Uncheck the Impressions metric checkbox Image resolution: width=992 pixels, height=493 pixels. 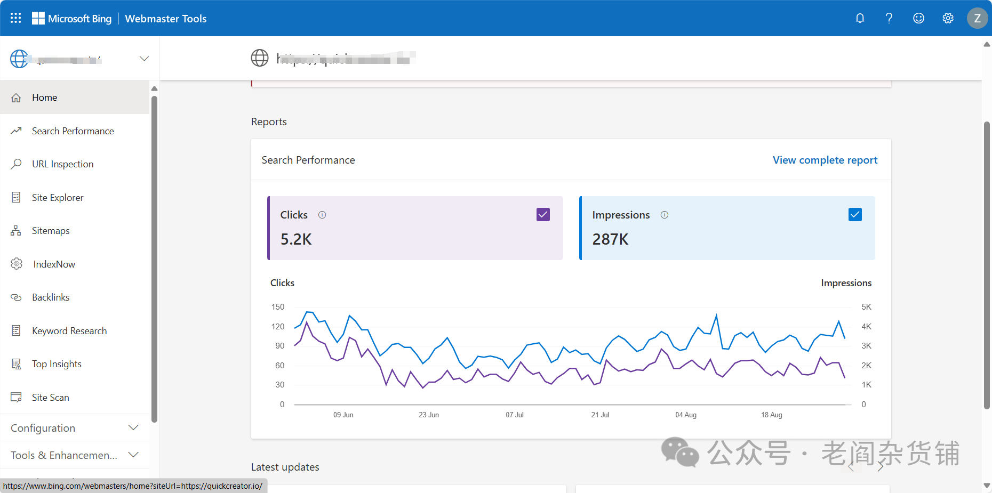click(x=855, y=214)
